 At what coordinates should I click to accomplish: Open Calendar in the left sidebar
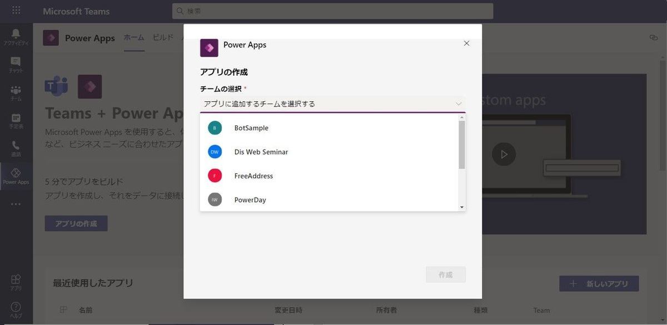point(16,121)
